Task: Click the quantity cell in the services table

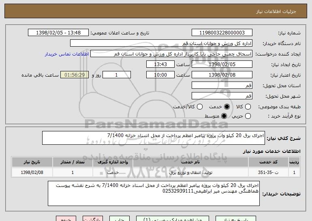Action: [73, 172]
